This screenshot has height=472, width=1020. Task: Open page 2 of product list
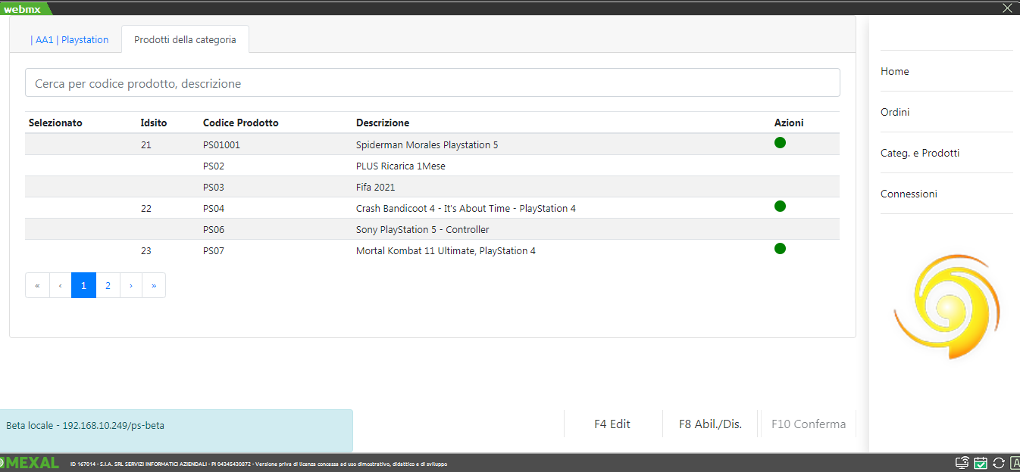(x=108, y=285)
